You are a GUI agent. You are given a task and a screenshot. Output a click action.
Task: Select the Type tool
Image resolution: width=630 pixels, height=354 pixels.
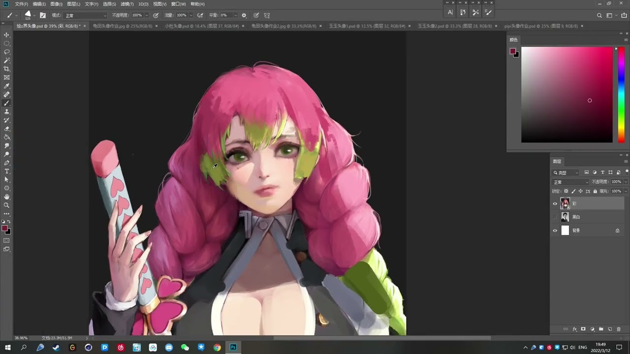7,171
